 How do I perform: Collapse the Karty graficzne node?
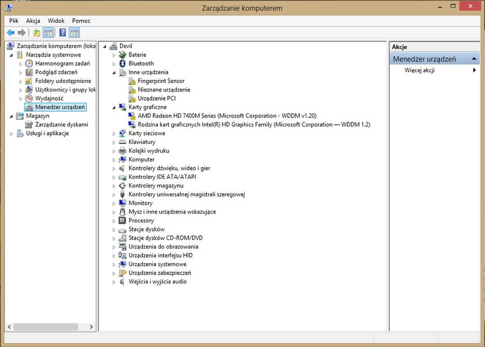click(114, 108)
